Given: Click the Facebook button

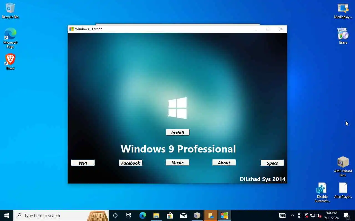Looking at the screenshot, I should pos(130,163).
